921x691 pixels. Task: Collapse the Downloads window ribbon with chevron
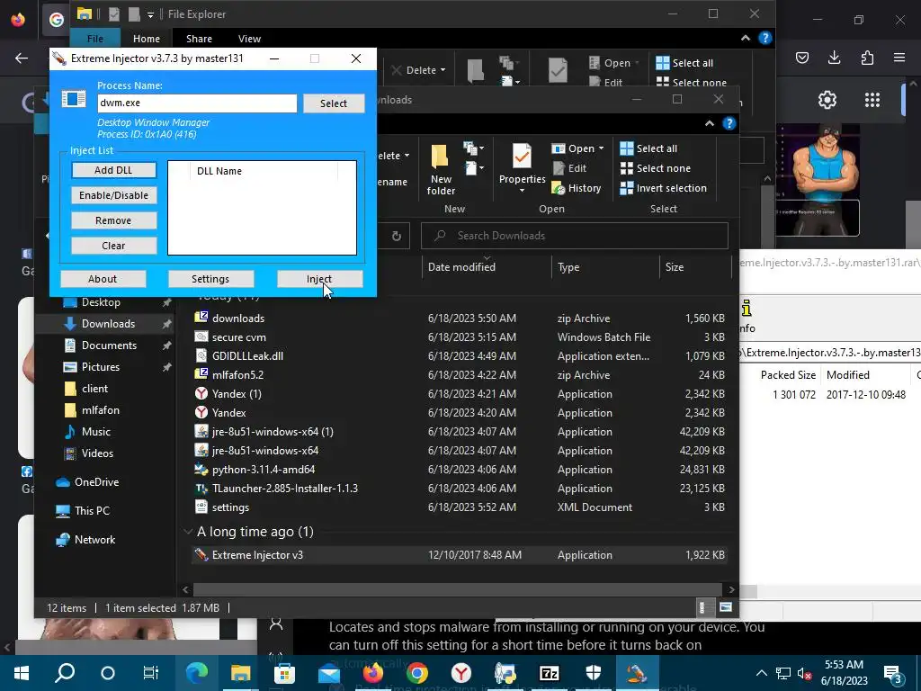coord(710,123)
